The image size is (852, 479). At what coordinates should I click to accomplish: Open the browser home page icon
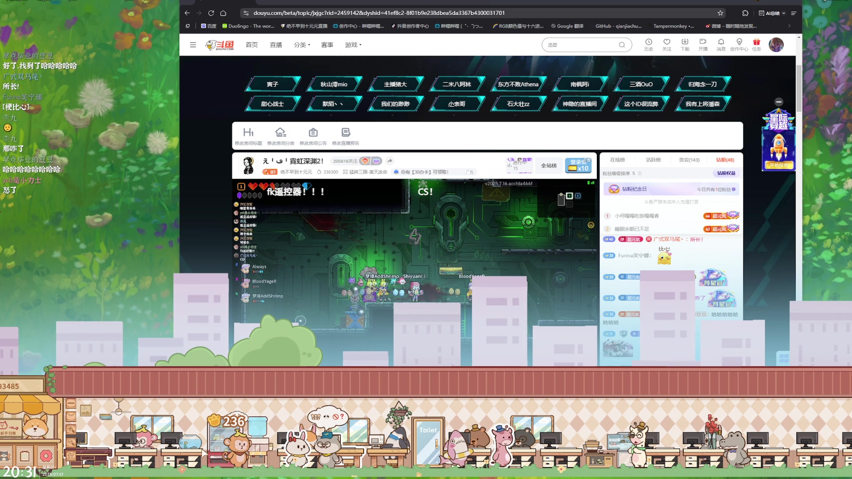click(x=223, y=13)
